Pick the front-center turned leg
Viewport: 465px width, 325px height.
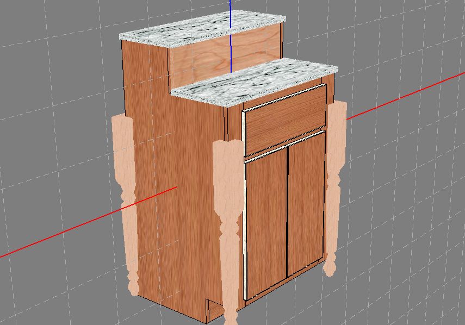(227, 217)
